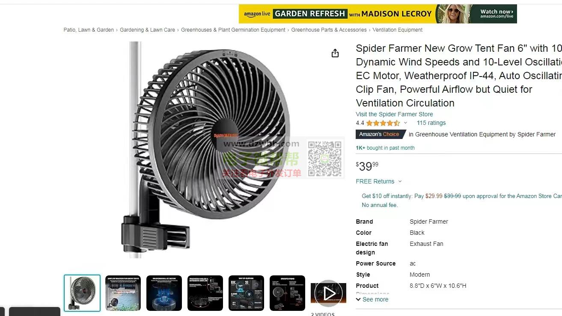The height and width of the screenshot is (316, 562).
Task: Expand the FREE Returns chevron
Action: [400, 181]
